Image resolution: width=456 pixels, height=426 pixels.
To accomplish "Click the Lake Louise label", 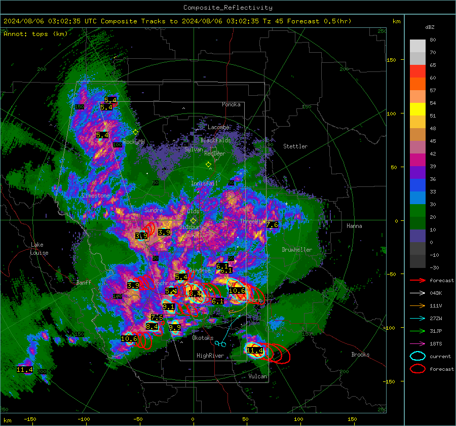I will [39, 249].
